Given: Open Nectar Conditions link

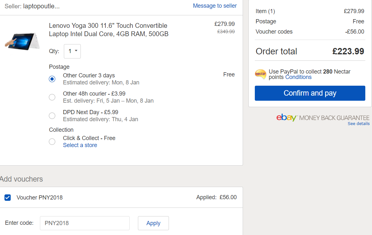Looking at the screenshot, I should (298, 77).
